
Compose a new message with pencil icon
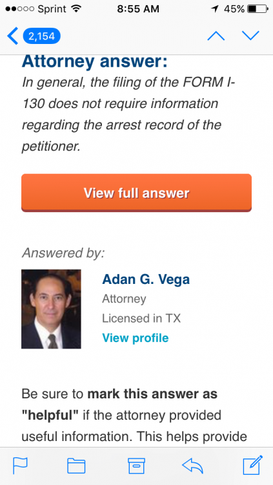pos(252,464)
